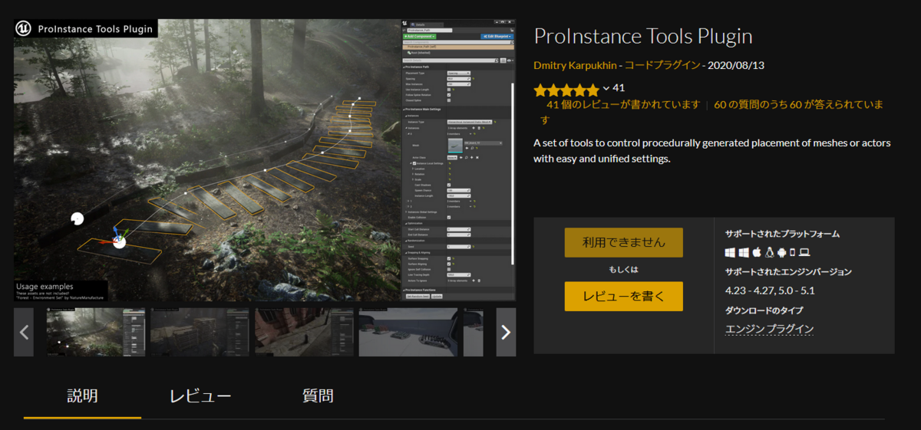Click the Apple macOS platform icon
This screenshot has width=921, height=430.
[x=757, y=252]
